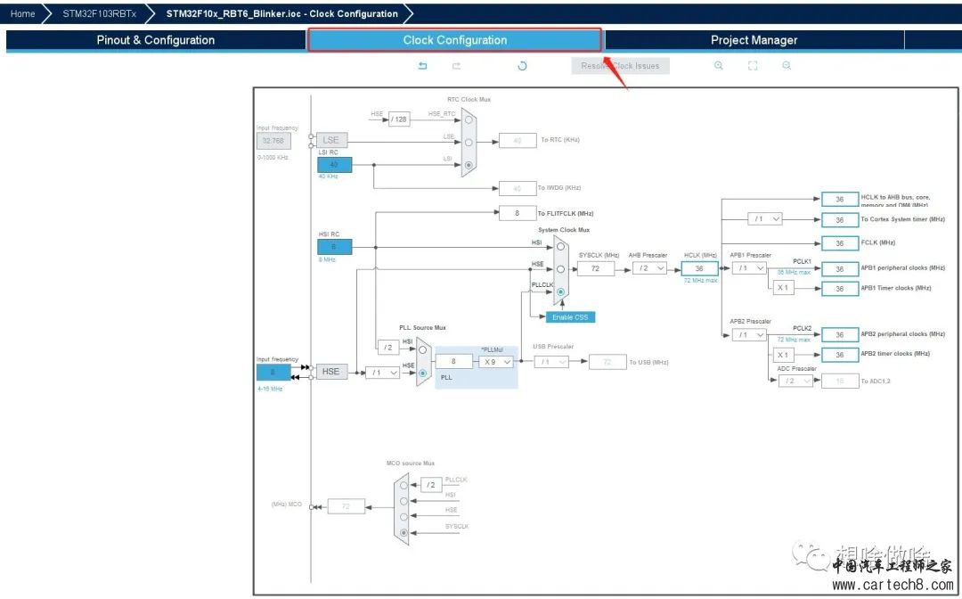Select PLLCLK in System Clock Mux
The width and height of the screenshot is (962, 599).
coord(561,292)
